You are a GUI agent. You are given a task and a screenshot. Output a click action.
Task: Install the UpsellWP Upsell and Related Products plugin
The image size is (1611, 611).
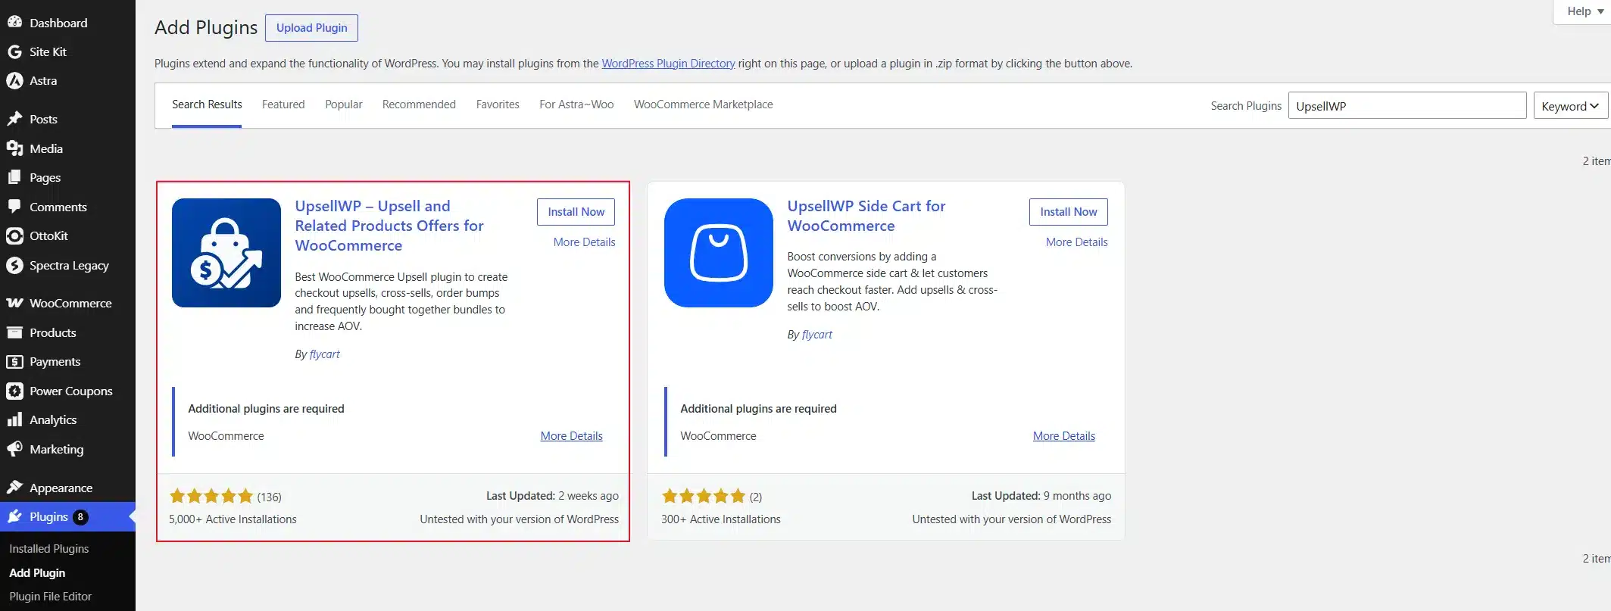(x=576, y=212)
